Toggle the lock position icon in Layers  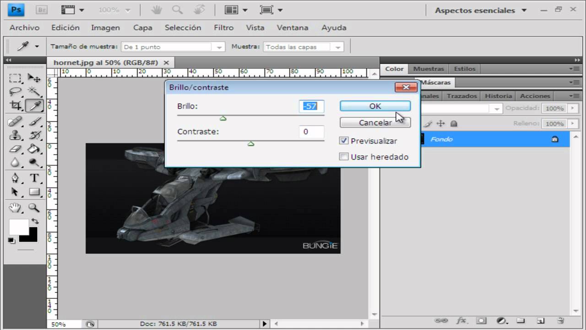click(x=441, y=123)
